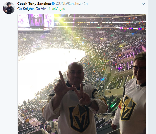
Task: Click blank white space below the avatar
Action: pos(9,63)
